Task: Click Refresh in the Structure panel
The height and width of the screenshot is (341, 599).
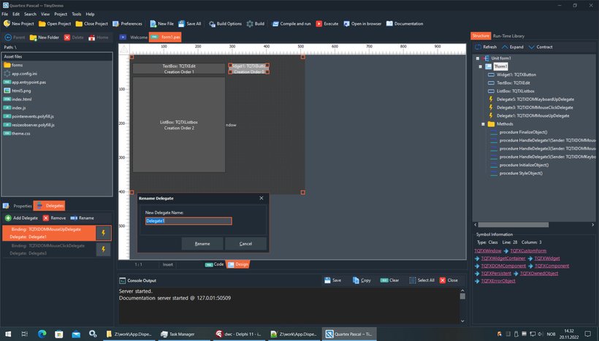Action: pyautogui.click(x=486, y=47)
